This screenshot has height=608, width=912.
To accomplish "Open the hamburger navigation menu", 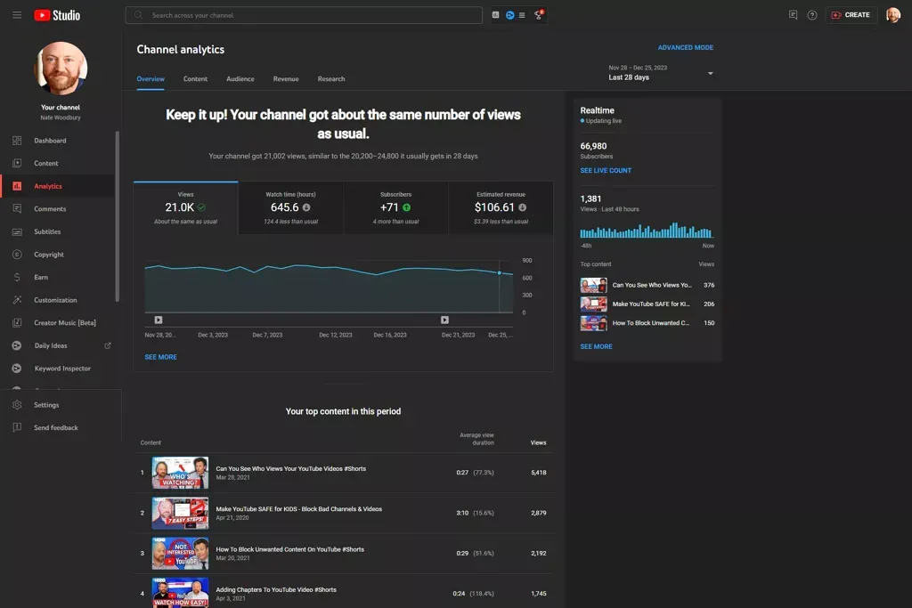I will [17, 15].
